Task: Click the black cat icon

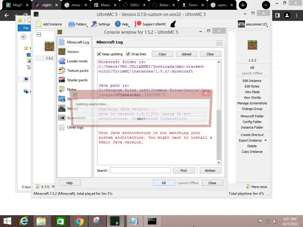Action: point(173,24)
